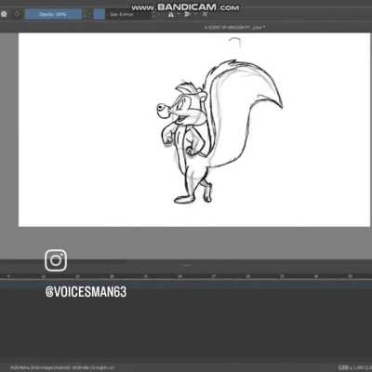
Task: Jump to the leftmost timeline frame number
Action: (8, 276)
